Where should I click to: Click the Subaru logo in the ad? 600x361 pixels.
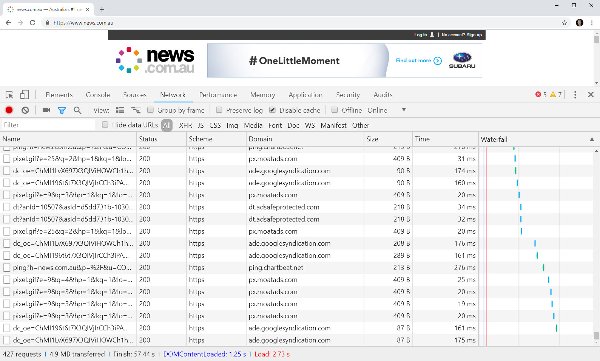tap(462, 60)
